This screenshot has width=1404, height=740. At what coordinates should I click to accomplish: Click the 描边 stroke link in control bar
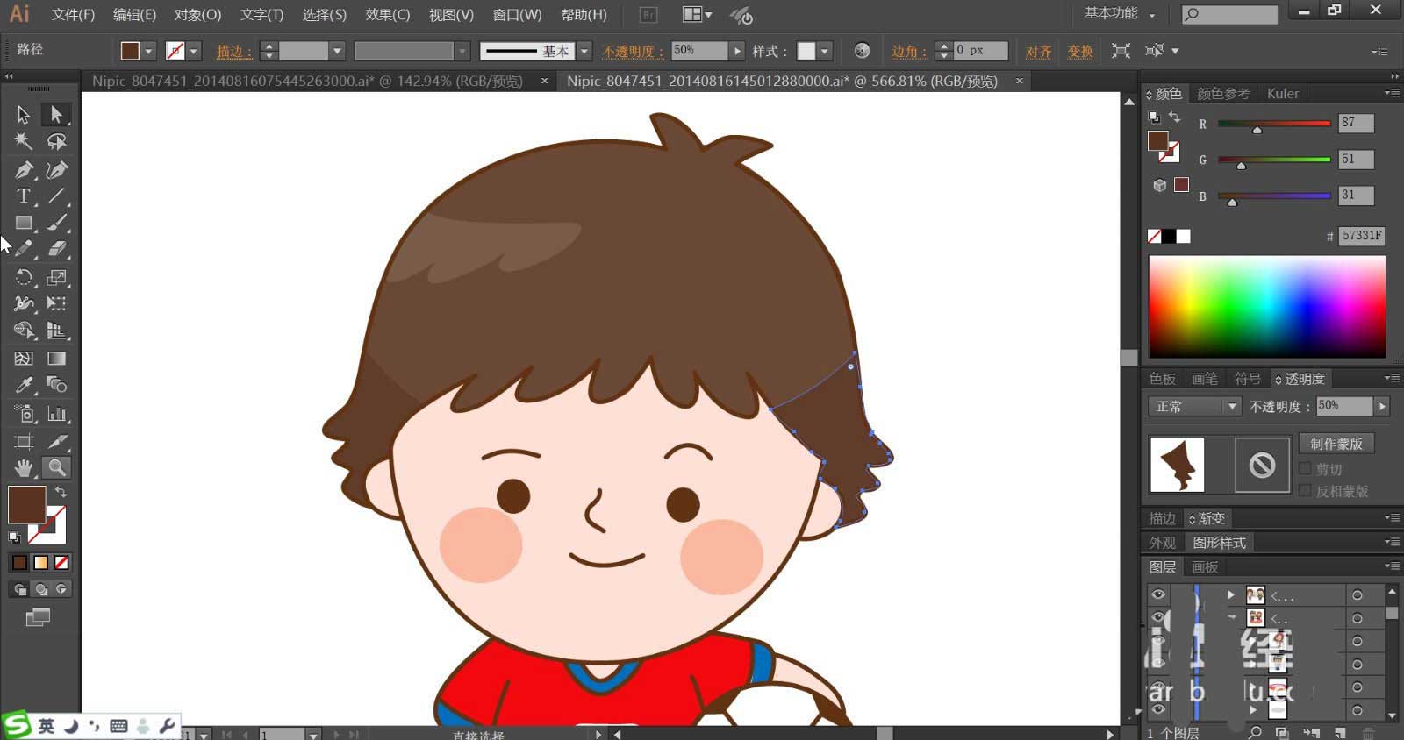[x=233, y=52]
